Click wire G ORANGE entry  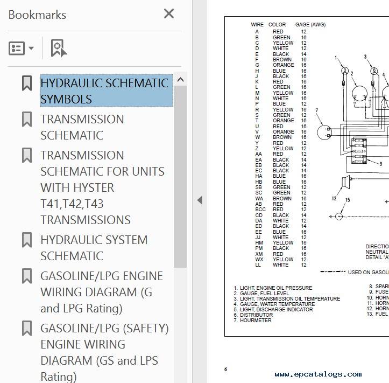coord(281,65)
